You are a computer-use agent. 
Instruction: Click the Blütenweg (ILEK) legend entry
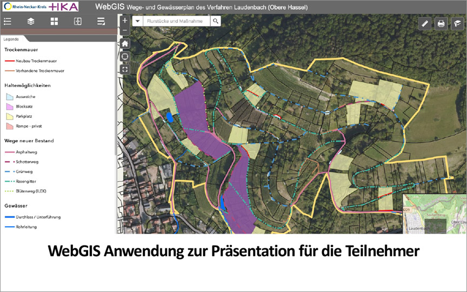pos(25,191)
